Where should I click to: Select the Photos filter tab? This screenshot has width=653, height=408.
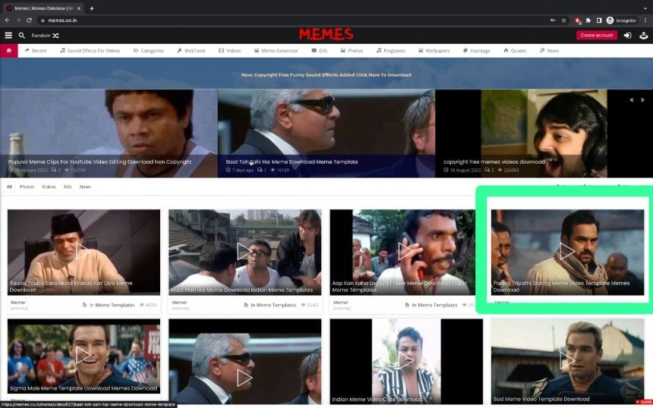click(27, 187)
